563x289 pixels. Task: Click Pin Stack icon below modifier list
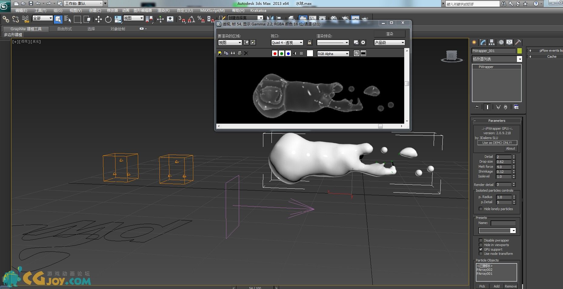point(477,107)
